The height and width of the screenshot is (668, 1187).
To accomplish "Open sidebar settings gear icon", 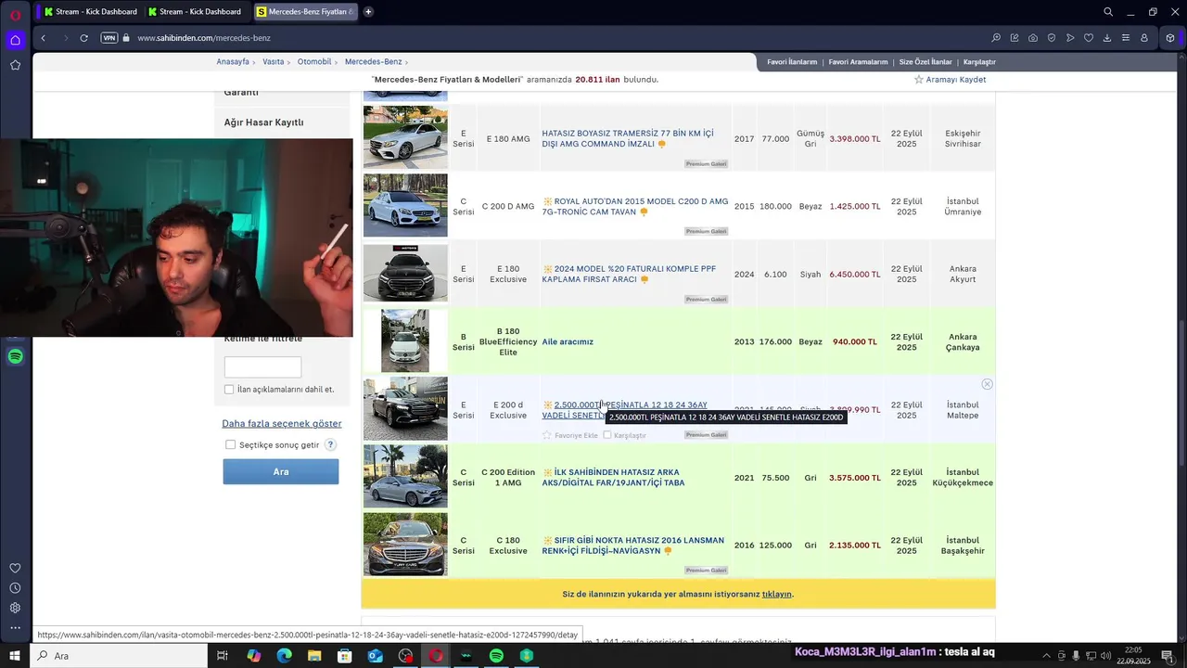I will (x=15, y=608).
